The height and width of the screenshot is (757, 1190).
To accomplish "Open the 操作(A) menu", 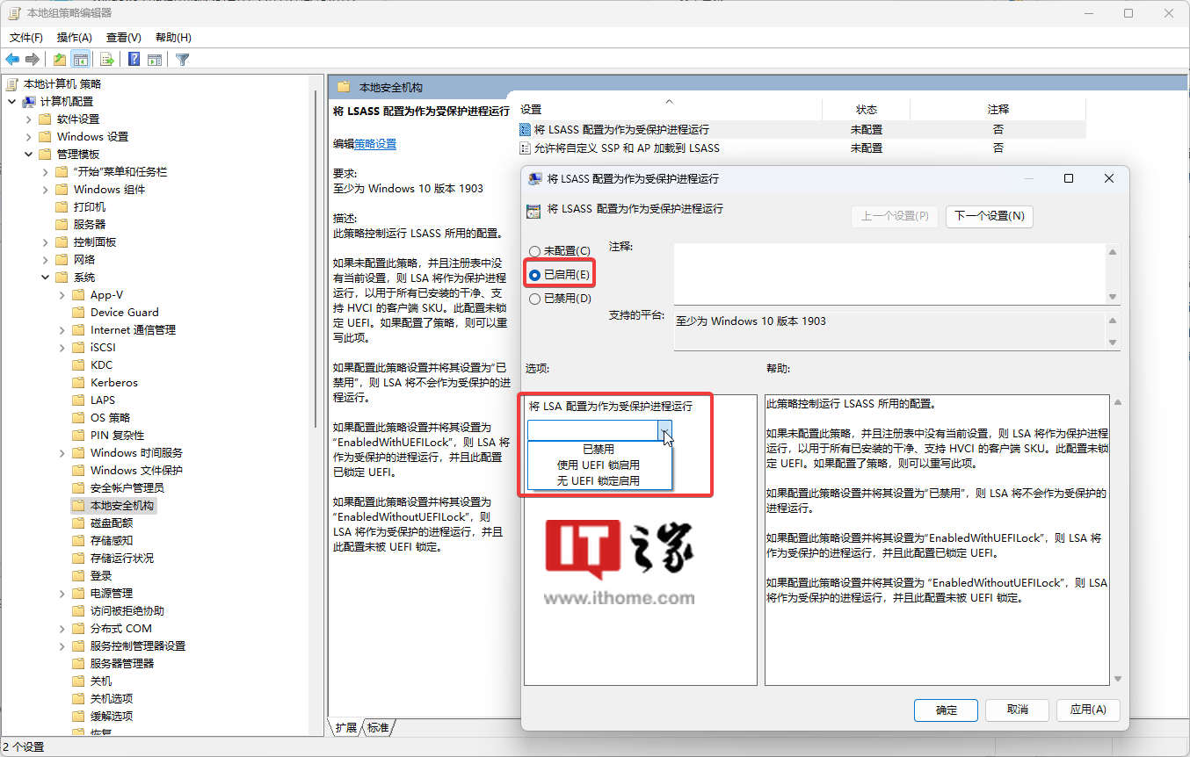I will coord(75,38).
